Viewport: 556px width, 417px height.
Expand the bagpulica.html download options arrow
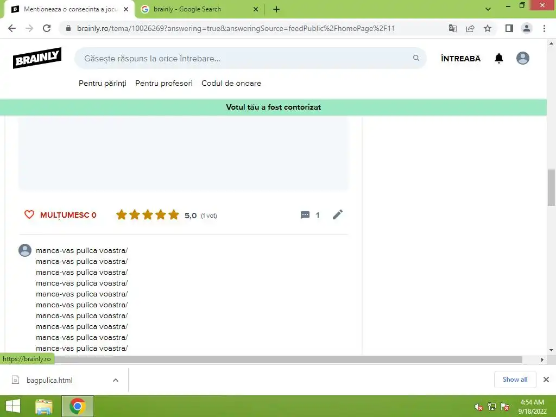[116, 380]
